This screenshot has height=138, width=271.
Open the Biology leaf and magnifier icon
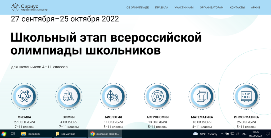pos(113,96)
